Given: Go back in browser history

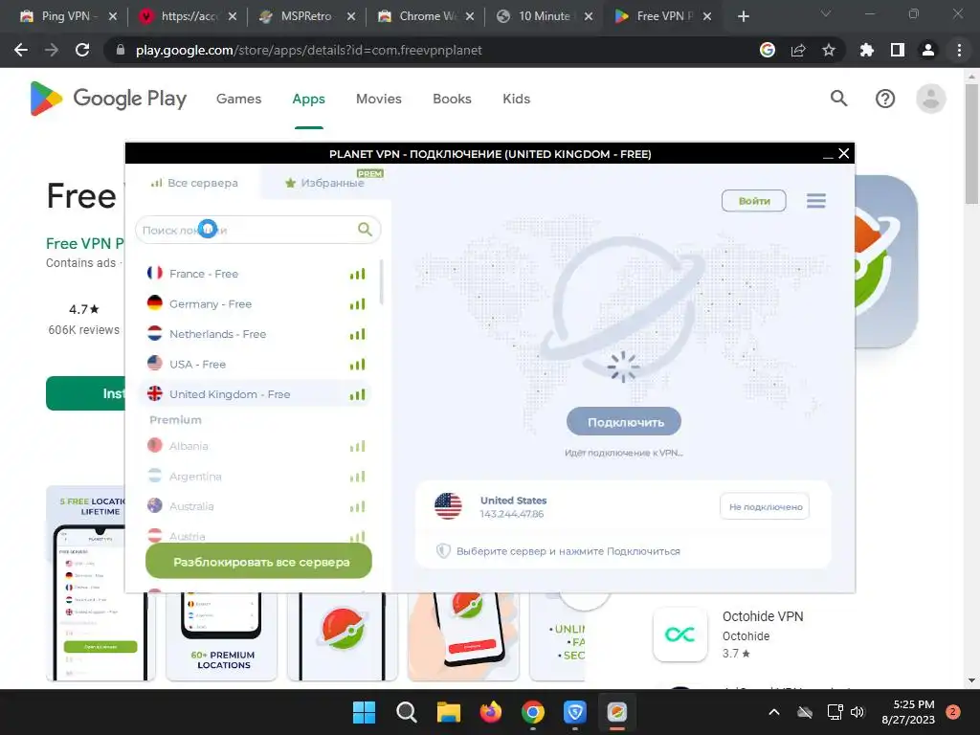Looking at the screenshot, I should [x=21, y=50].
